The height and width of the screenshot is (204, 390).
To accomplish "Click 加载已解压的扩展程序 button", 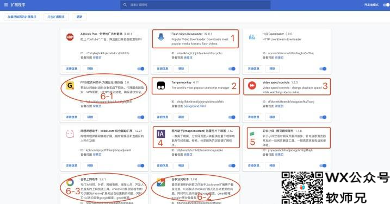I will 22,17.
